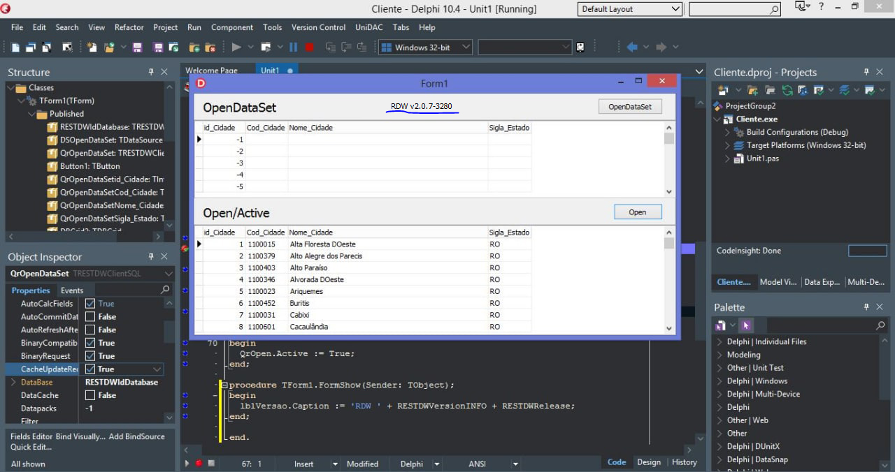The image size is (895, 472).
Task: Toggle the DataCache checkbox
Action: [x=90, y=395]
